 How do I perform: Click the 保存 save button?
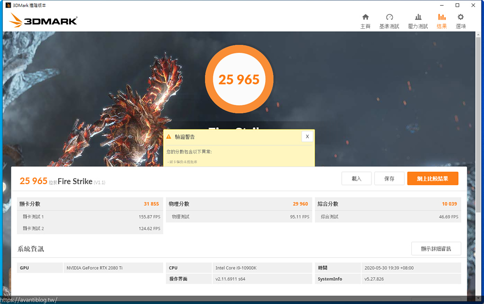pyautogui.click(x=389, y=178)
